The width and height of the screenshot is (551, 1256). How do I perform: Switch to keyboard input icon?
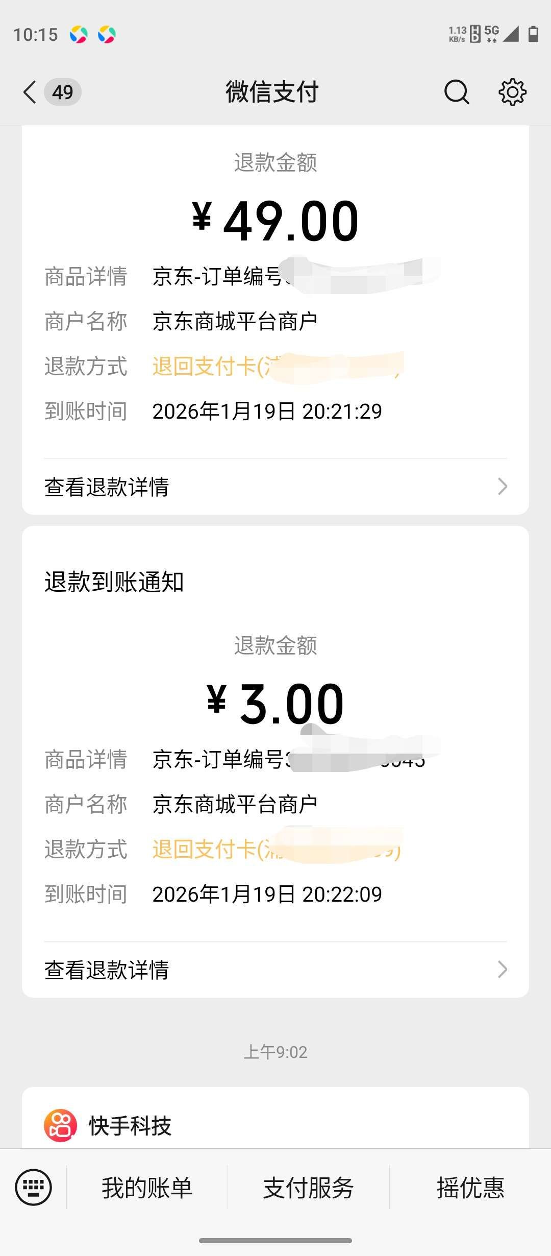34,1187
